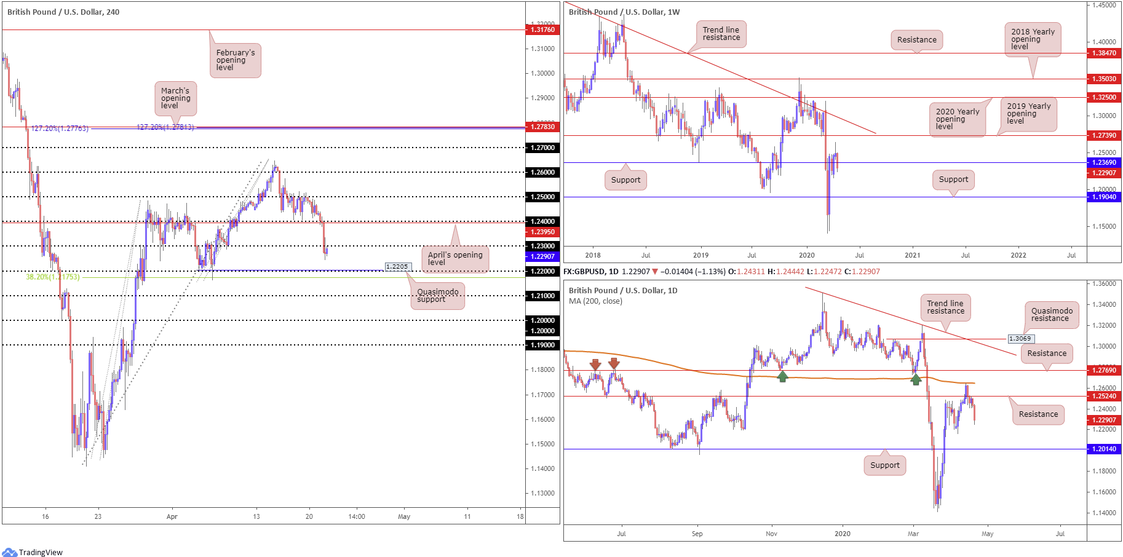Click the 1.20140 support price label on daily chart
This screenshot has height=557, width=1123.
point(1104,449)
